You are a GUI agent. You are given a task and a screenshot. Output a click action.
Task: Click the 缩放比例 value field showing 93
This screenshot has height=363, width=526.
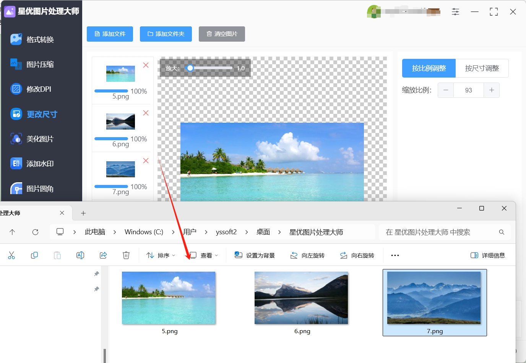coord(469,90)
